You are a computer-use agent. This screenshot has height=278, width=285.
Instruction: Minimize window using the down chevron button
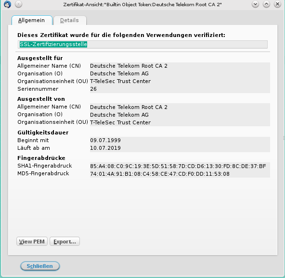point(255,4)
